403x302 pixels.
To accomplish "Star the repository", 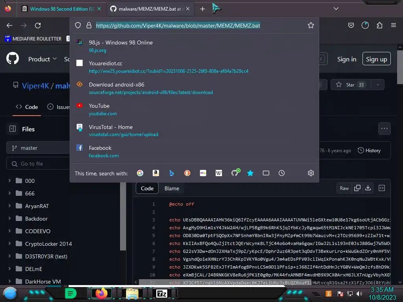I will tap(351, 85).
